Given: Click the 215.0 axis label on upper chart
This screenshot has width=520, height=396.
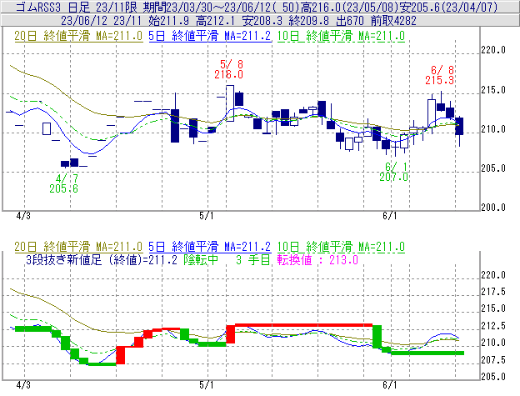Looking at the screenshot, I should (x=493, y=90).
